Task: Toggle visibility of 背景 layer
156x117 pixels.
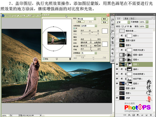Action: tap(117, 98)
